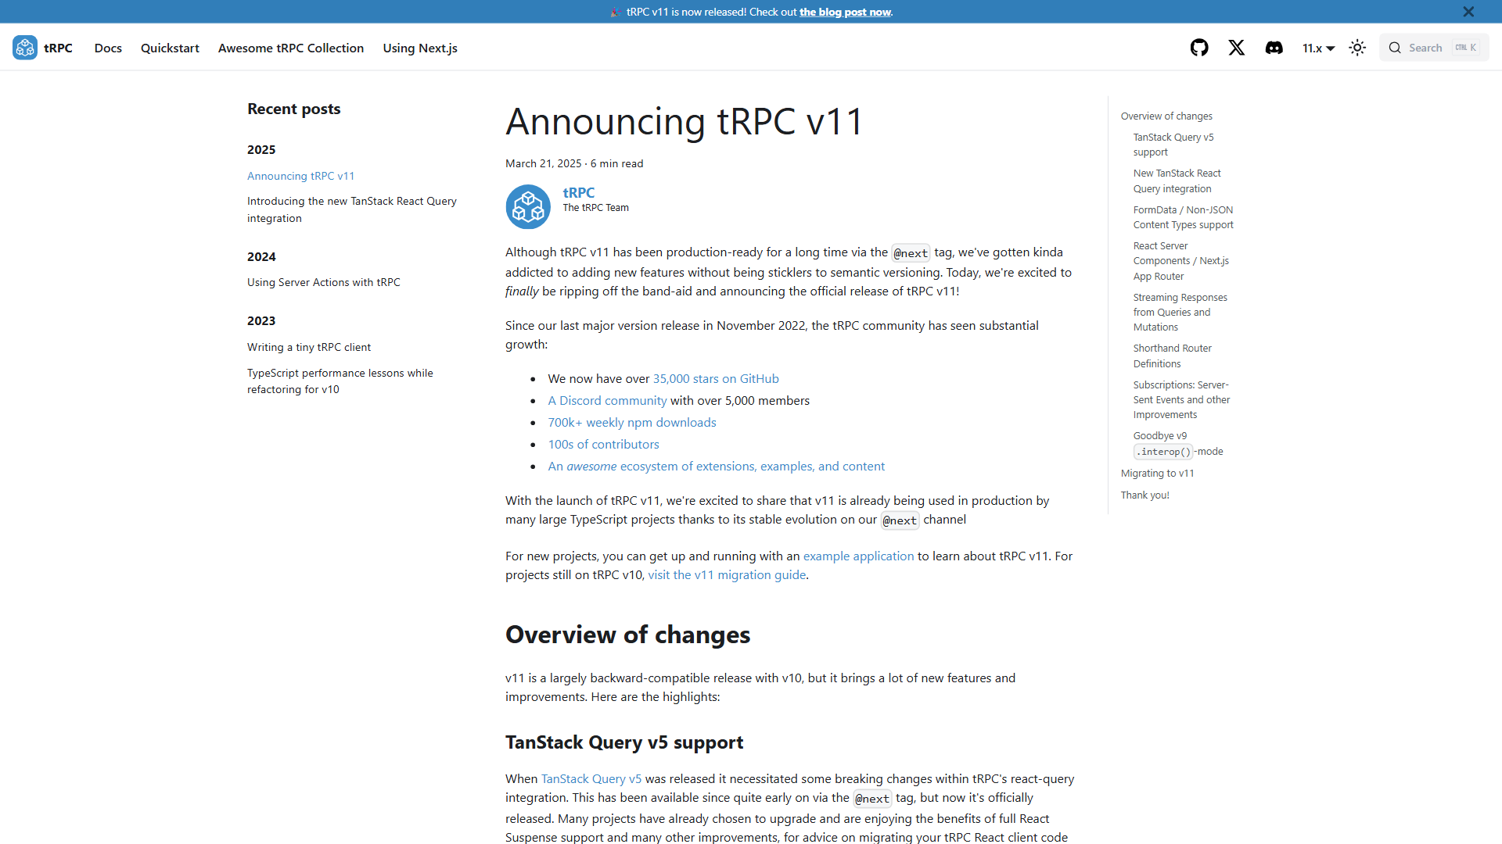The image size is (1502, 844).
Task: Open Using Server Actions with tRPC post
Action: coord(324,282)
